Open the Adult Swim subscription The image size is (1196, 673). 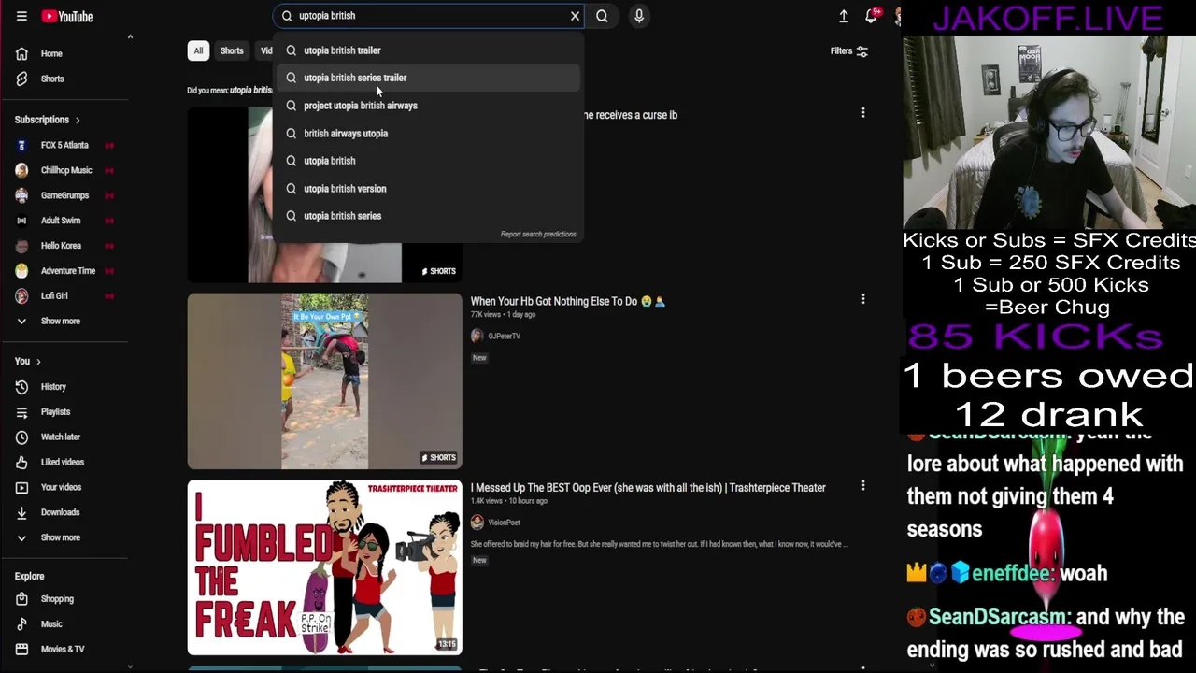[x=65, y=221]
